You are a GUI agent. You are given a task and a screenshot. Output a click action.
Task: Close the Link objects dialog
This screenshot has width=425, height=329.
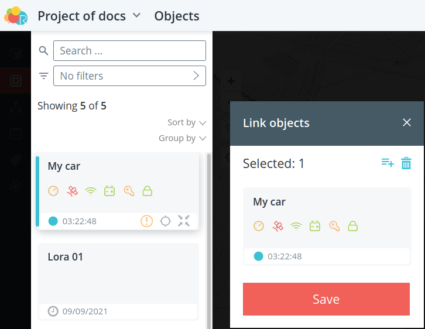pyautogui.click(x=407, y=122)
